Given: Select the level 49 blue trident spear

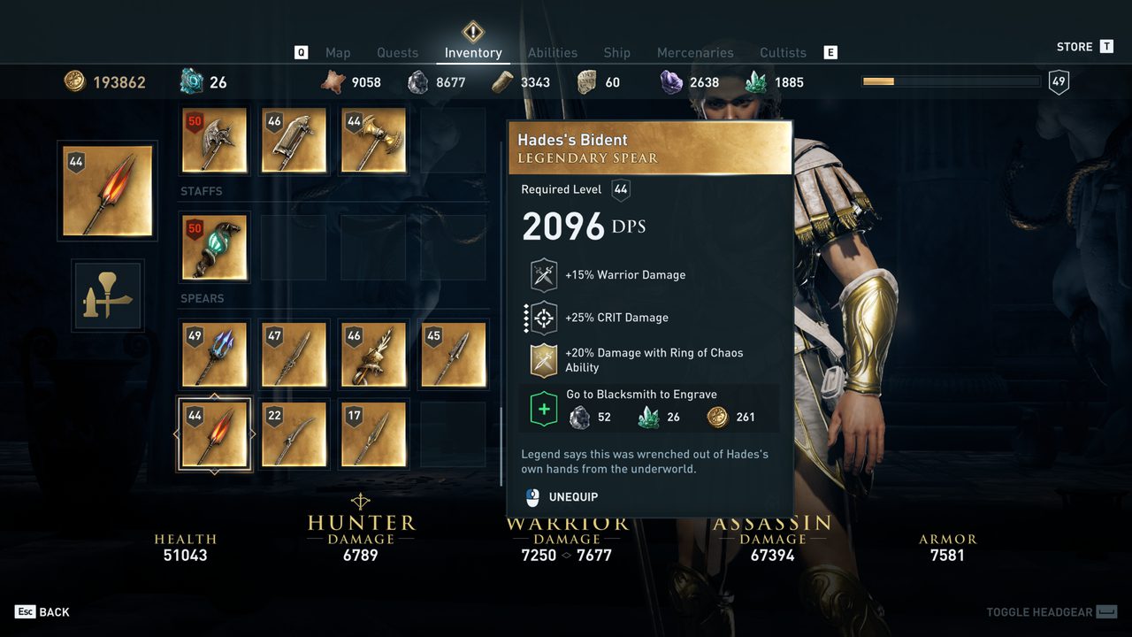Looking at the screenshot, I should [x=214, y=355].
